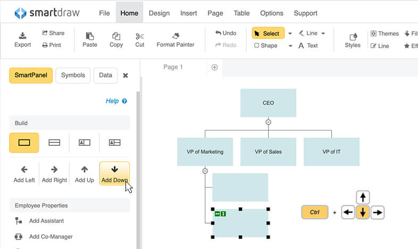418x249 pixels.
Task: Select the split rectangle shape style
Action: [54, 143]
